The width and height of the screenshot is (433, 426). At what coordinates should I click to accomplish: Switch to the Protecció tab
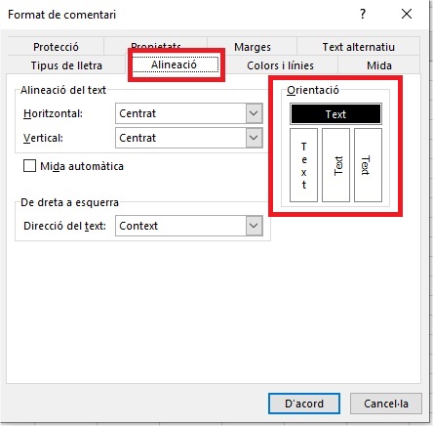pos(56,47)
